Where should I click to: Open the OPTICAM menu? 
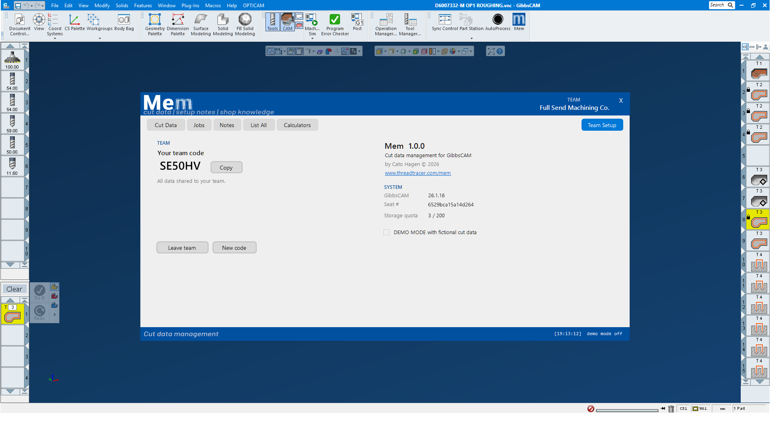[x=253, y=6]
